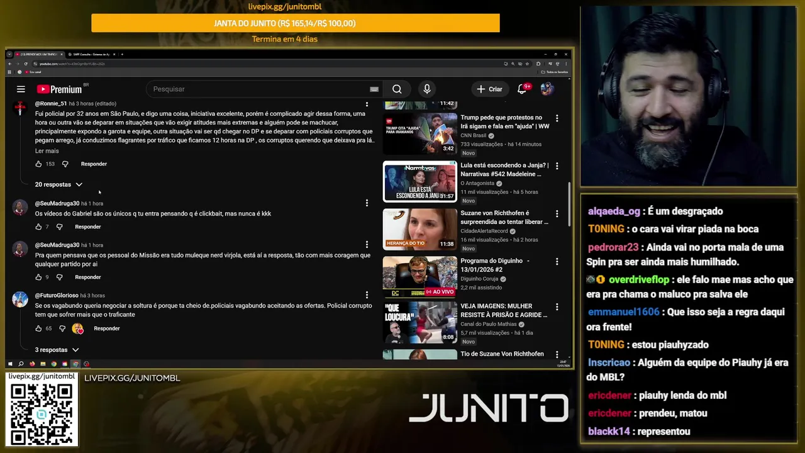Dislike the SeuMadruga30 clickbait comment

[x=59, y=226]
